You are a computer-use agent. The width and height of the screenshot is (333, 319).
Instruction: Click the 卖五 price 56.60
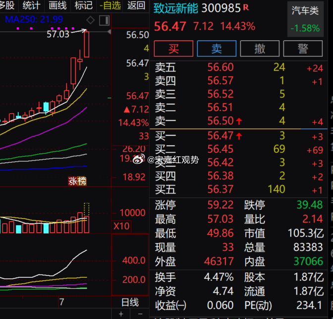(220, 67)
